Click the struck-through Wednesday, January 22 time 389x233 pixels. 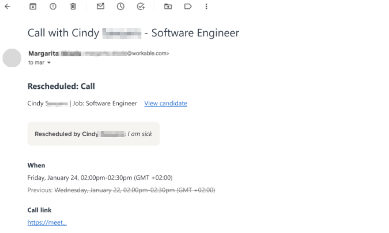(134, 190)
